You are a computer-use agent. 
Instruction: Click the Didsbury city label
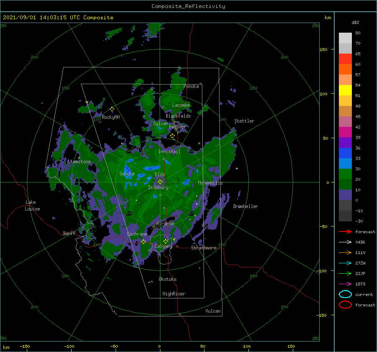pyautogui.click(x=158, y=188)
